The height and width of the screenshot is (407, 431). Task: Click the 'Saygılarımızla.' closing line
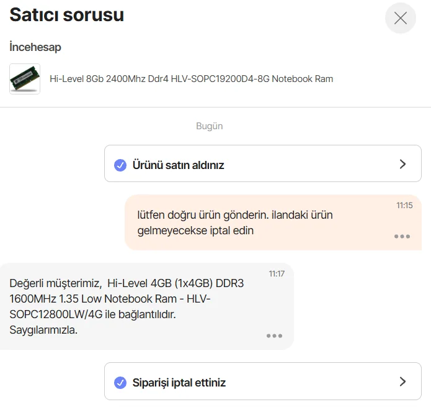43,329
